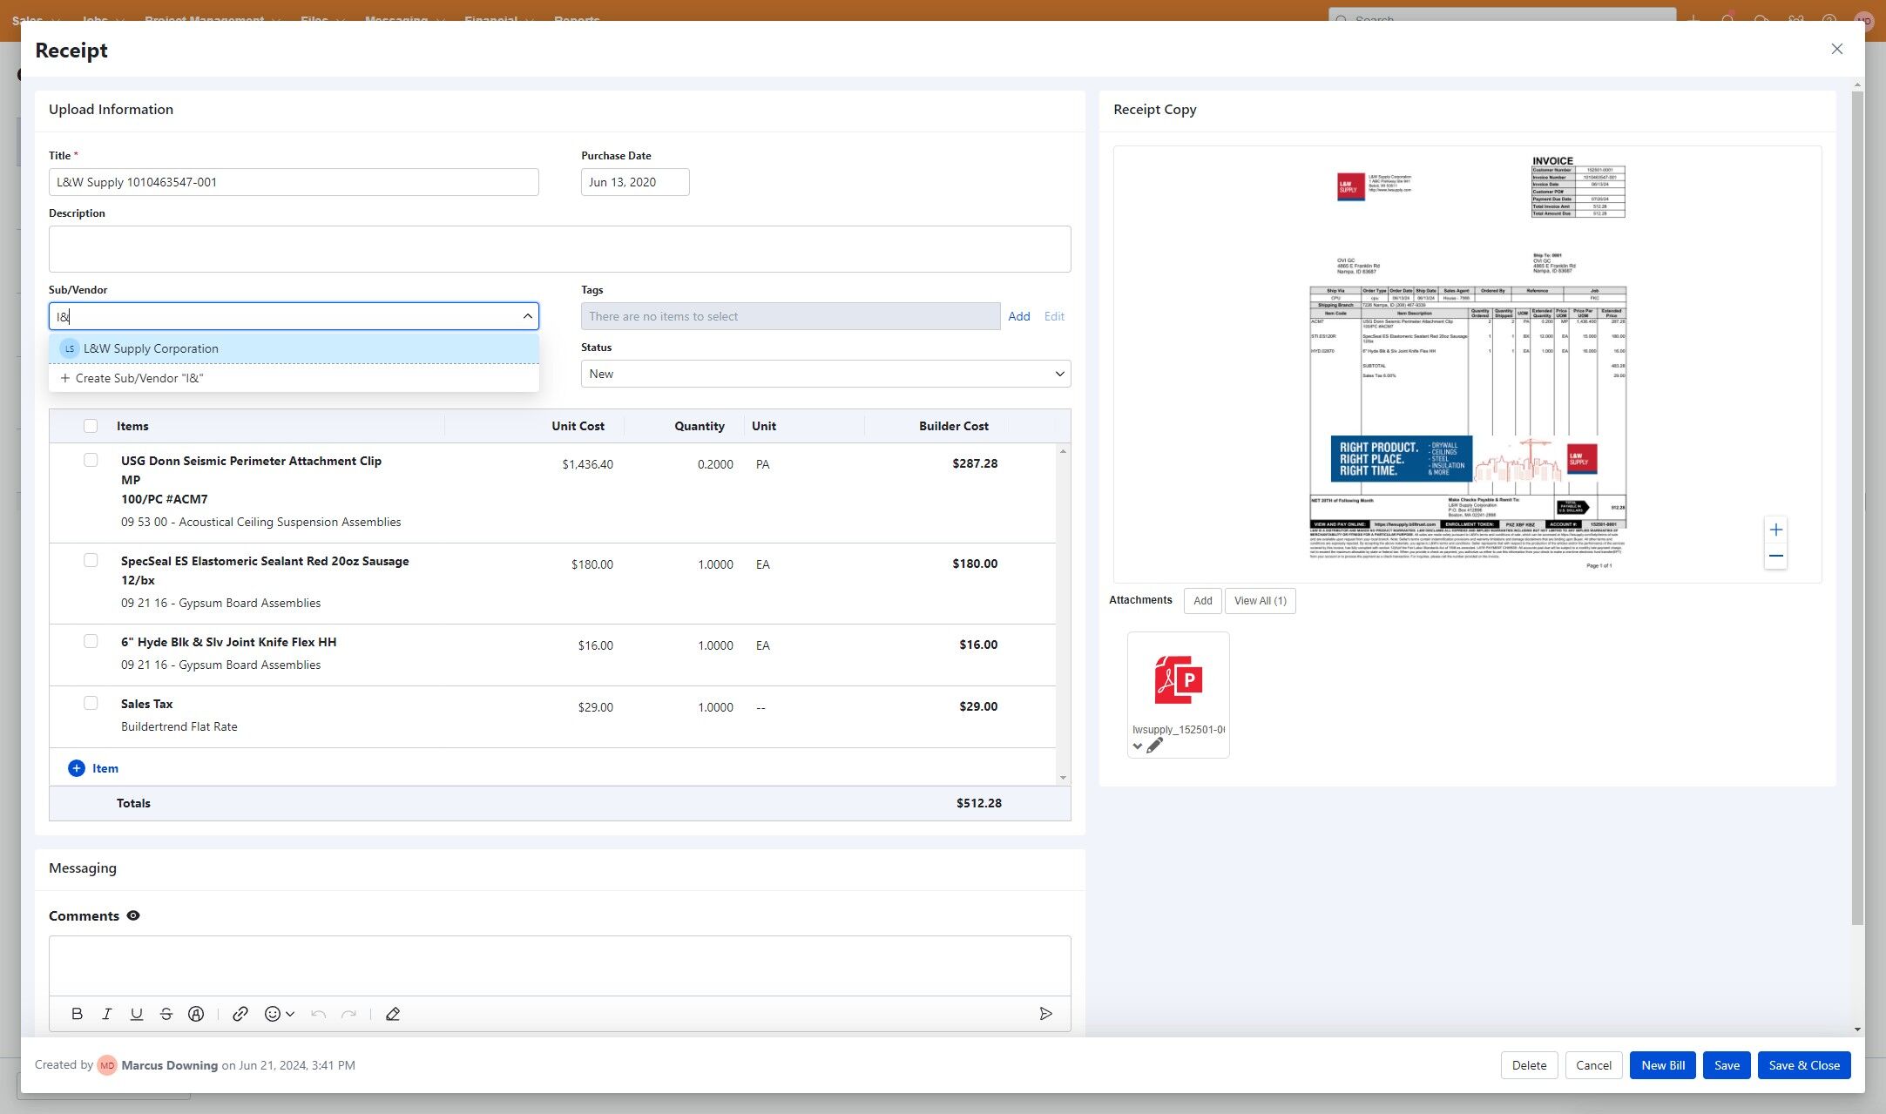
Task: Apply strikethrough formatting in comments
Action: 166,1014
